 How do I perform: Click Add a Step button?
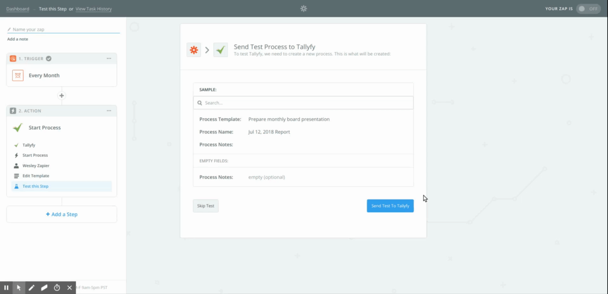point(62,214)
